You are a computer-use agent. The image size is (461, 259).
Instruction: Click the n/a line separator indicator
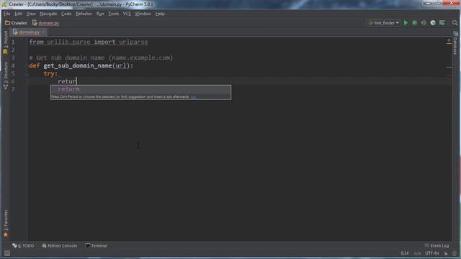[417, 253]
